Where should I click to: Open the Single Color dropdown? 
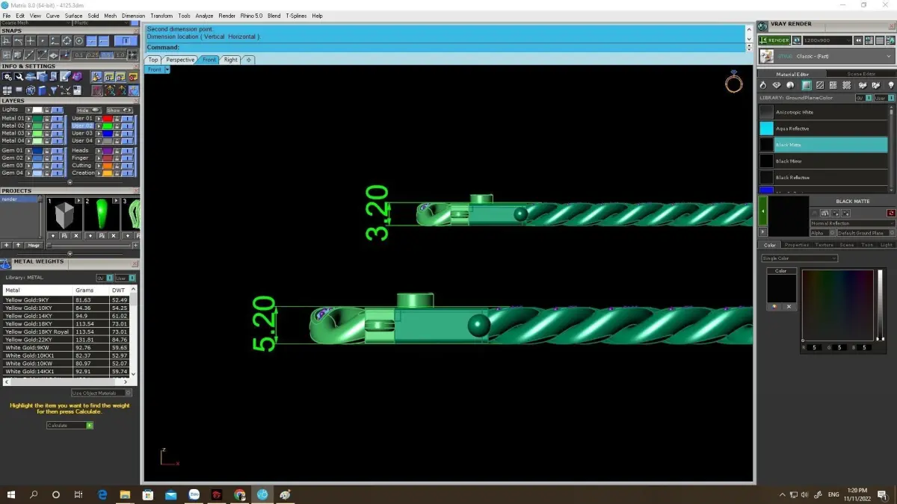[x=799, y=258]
